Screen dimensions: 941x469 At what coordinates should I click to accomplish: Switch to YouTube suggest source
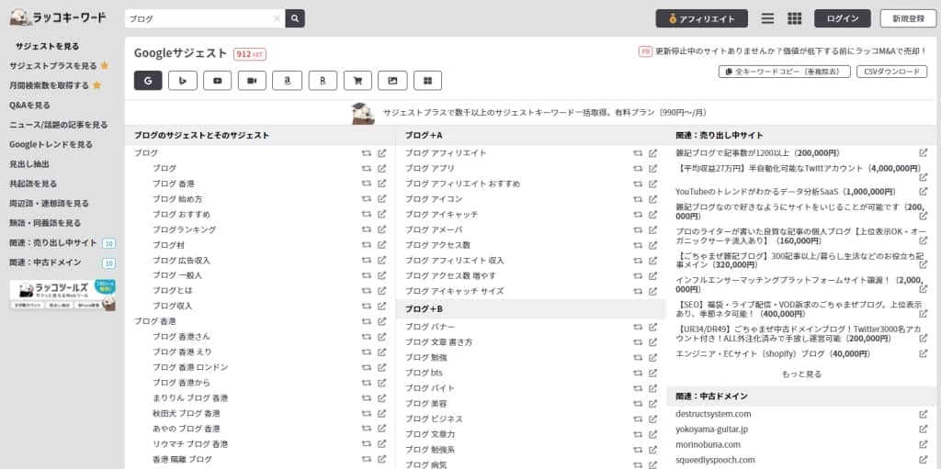218,81
